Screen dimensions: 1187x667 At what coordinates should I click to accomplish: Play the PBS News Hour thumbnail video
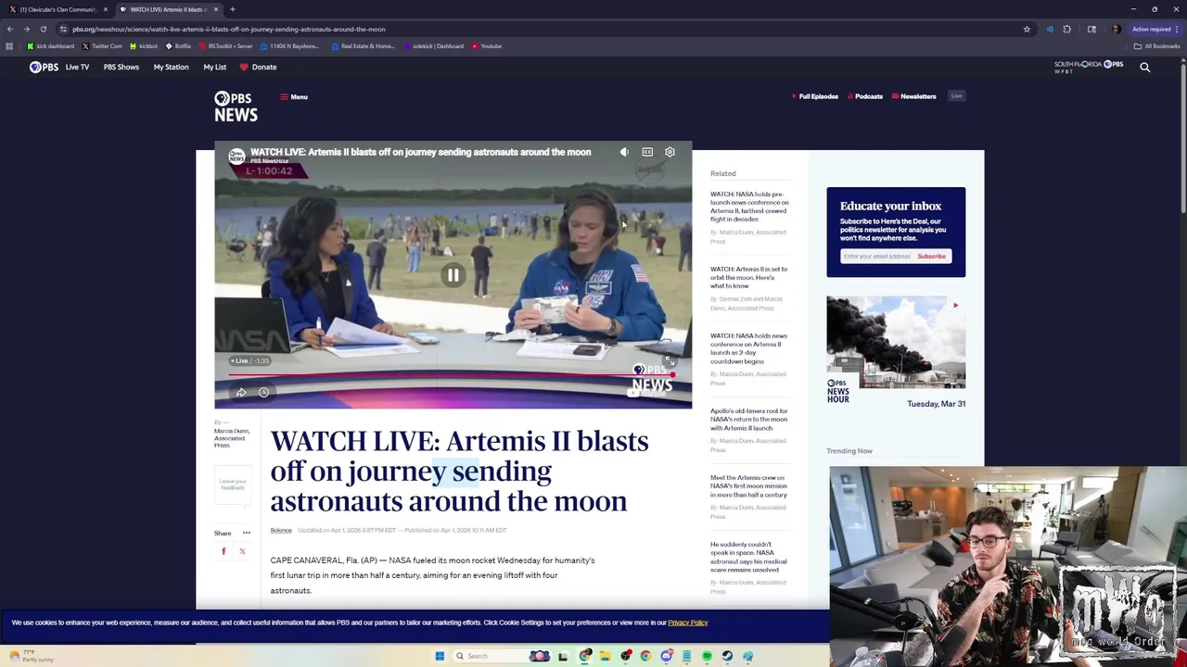pyautogui.click(x=895, y=342)
